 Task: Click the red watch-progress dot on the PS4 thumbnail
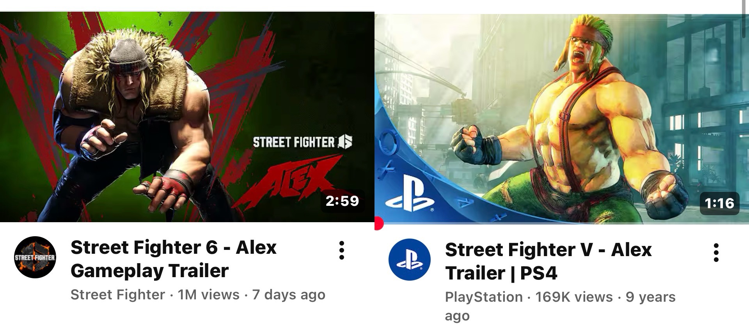[378, 224]
